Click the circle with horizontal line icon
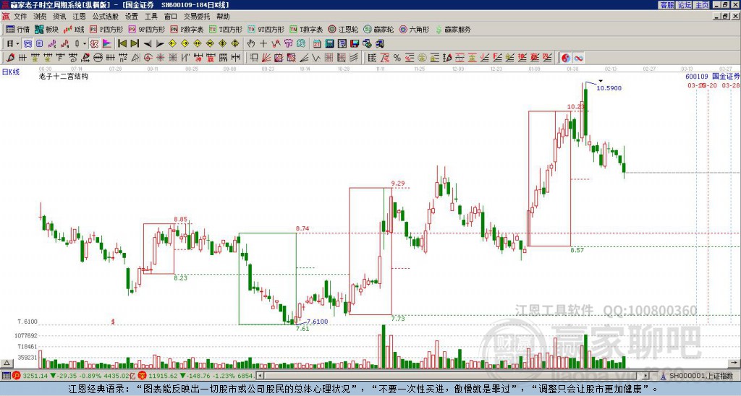Image resolution: width=741 pixels, height=396 pixels. pos(98,58)
